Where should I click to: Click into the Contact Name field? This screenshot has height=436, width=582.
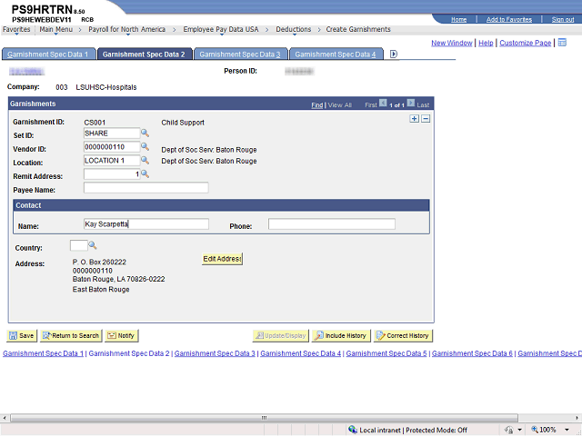click(145, 224)
